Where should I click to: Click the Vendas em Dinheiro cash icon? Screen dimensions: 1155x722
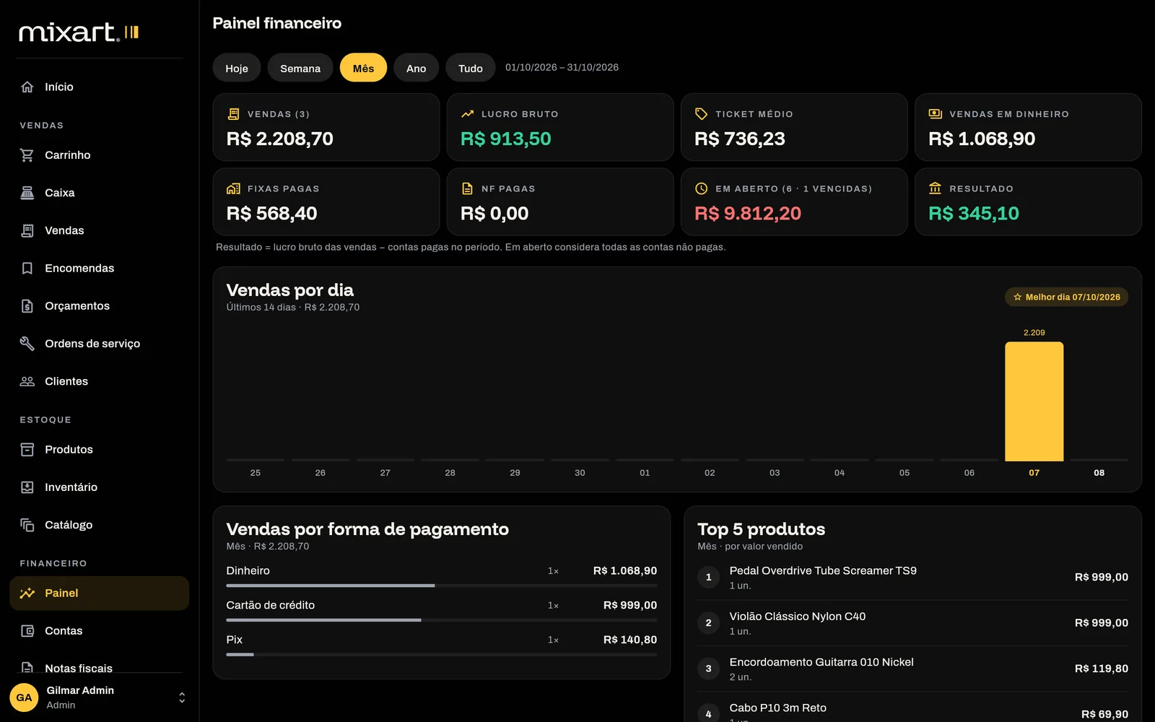click(x=936, y=114)
